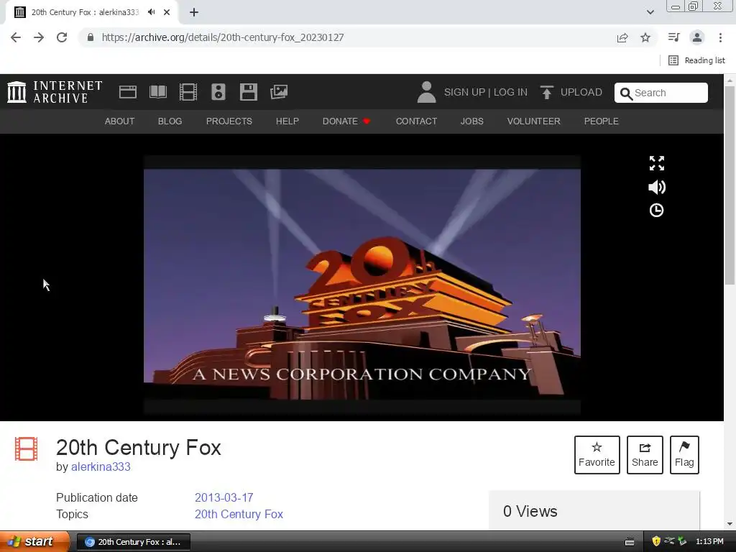Viewport: 736px width, 552px height.
Task: Open the Chrome three-dot menu
Action: (x=720, y=37)
